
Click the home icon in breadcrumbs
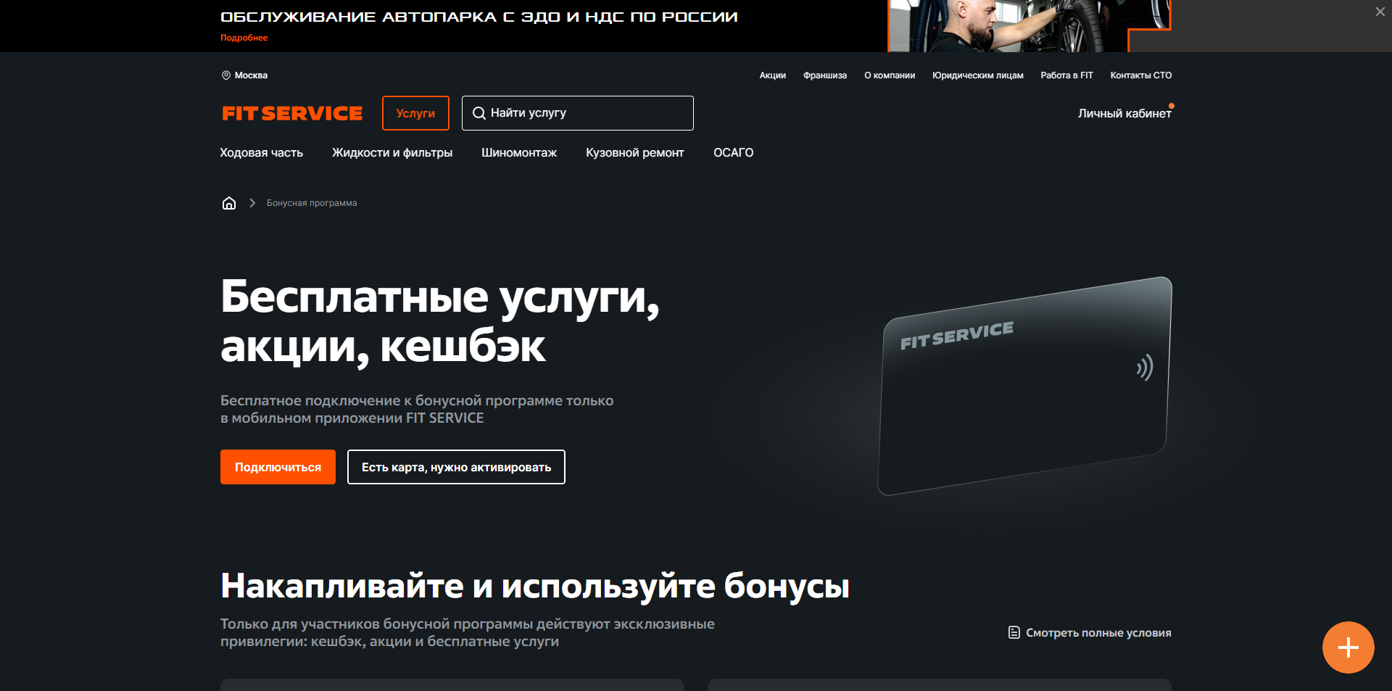pos(229,203)
